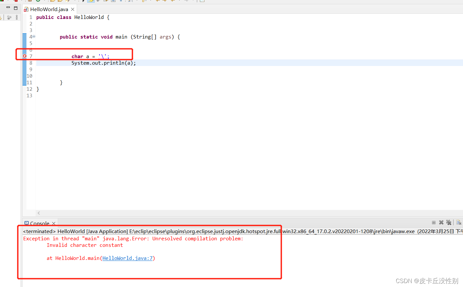
Task: Click the 'public class HelloWorld {' line
Action: tap(73, 17)
